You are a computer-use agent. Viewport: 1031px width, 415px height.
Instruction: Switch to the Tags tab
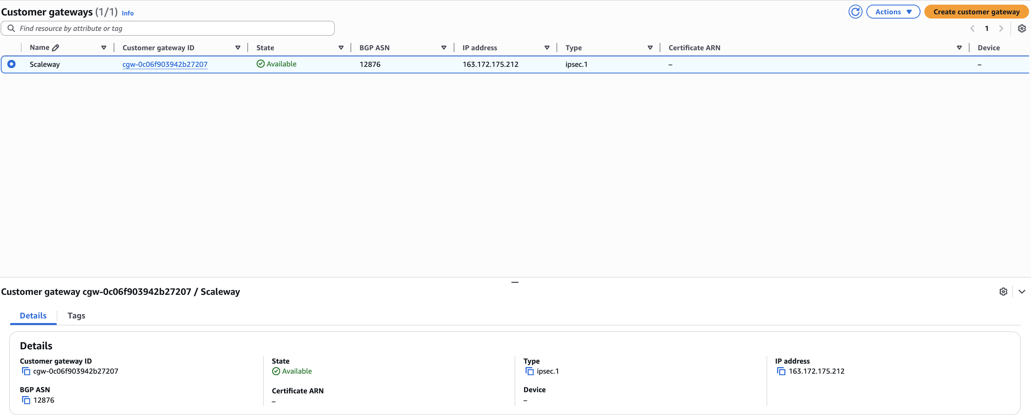(x=76, y=315)
